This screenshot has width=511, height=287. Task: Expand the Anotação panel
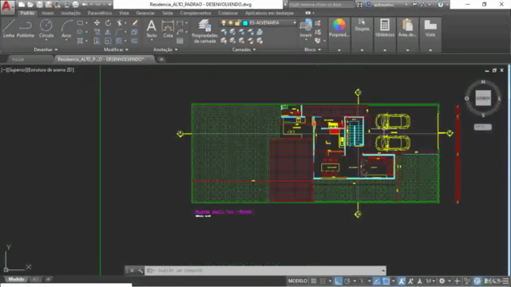coord(165,49)
